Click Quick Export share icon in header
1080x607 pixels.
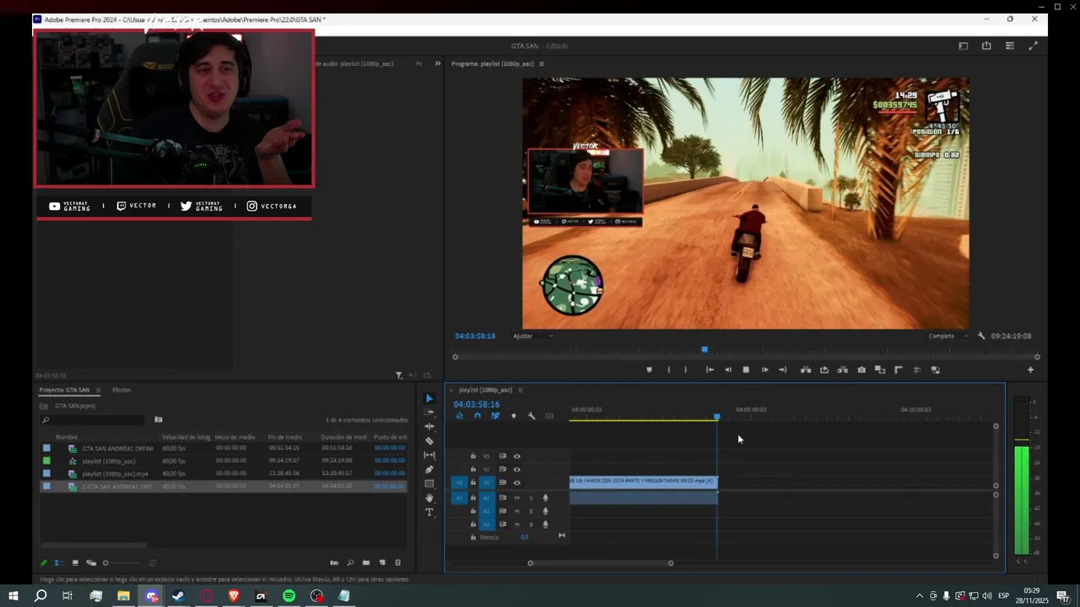pyautogui.click(x=986, y=46)
